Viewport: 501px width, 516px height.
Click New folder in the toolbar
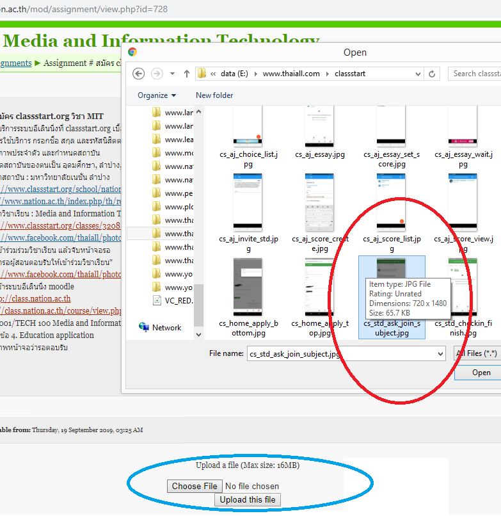tap(214, 95)
